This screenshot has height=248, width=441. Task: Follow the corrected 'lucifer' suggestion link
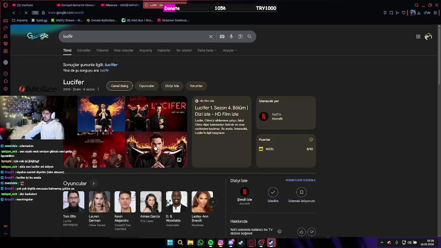(x=111, y=65)
